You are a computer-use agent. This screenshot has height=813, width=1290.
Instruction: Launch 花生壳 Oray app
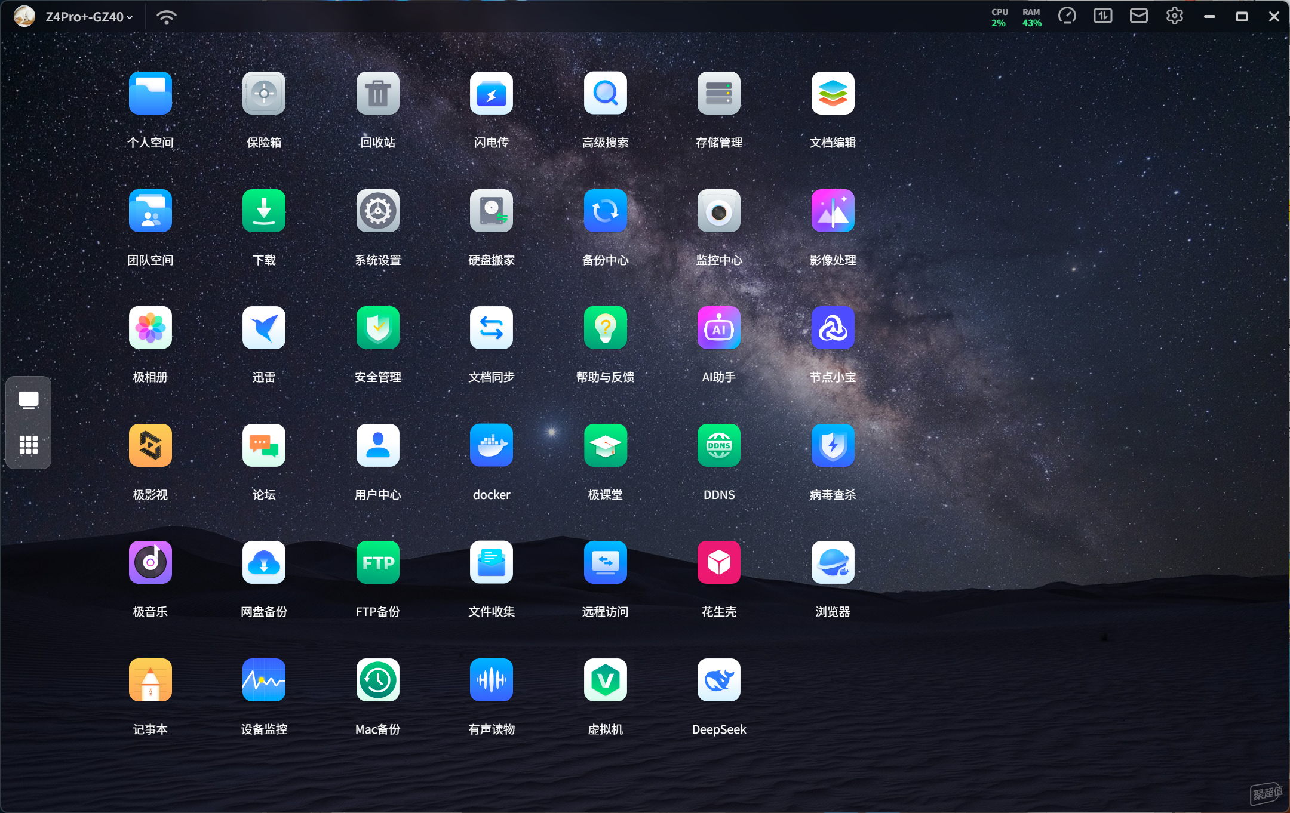click(719, 563)
